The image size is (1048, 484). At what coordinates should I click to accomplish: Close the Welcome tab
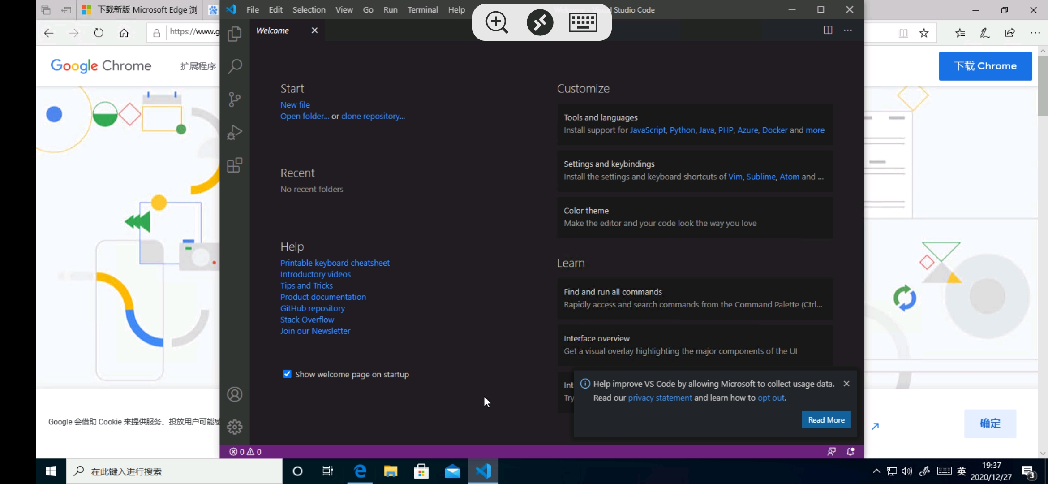pos(314,30)
